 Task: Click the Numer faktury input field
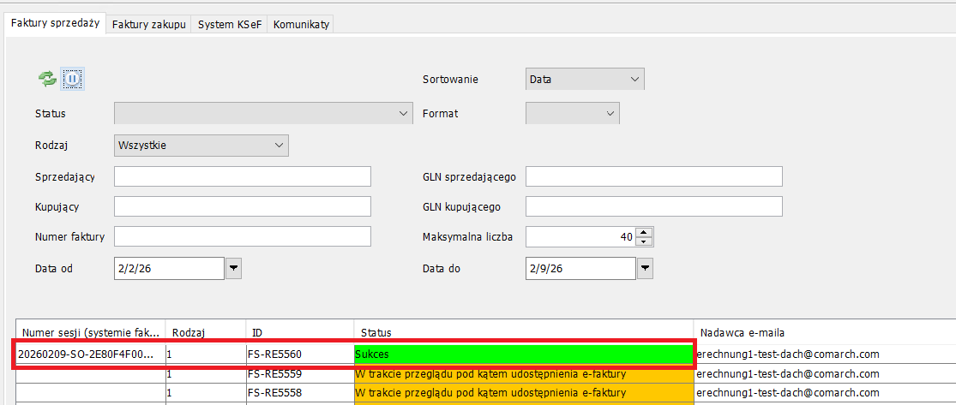243,236
